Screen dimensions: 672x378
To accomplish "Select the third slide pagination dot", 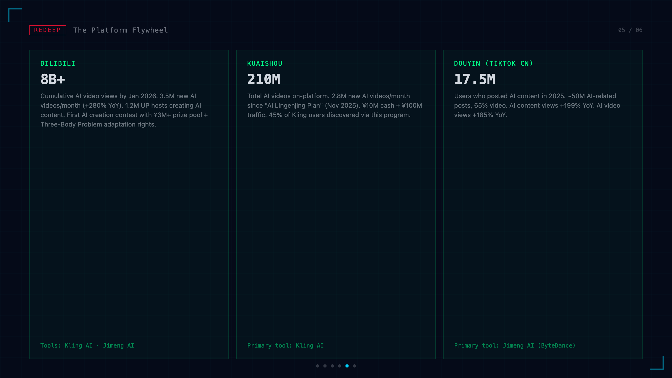I will pyautogui.click(x=332, y=366).
